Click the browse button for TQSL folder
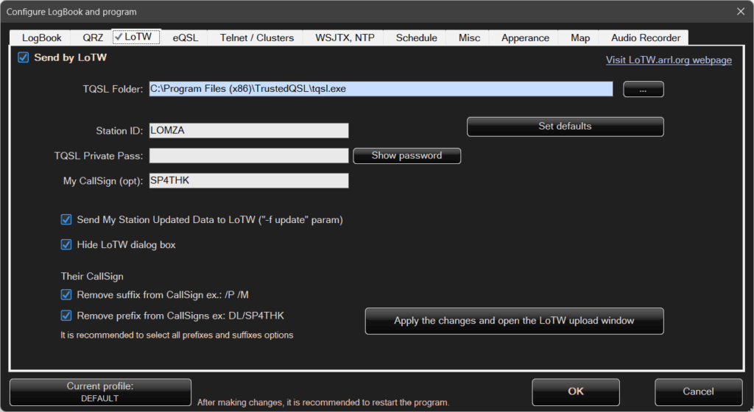 [644, 89]
